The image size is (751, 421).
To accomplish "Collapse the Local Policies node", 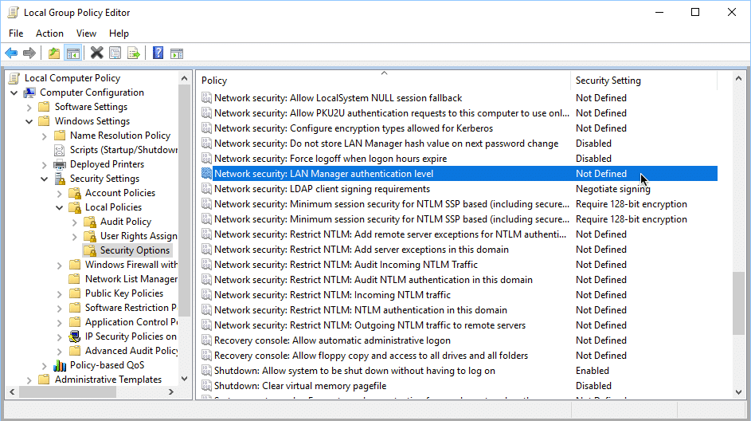I will click(60, 207).
